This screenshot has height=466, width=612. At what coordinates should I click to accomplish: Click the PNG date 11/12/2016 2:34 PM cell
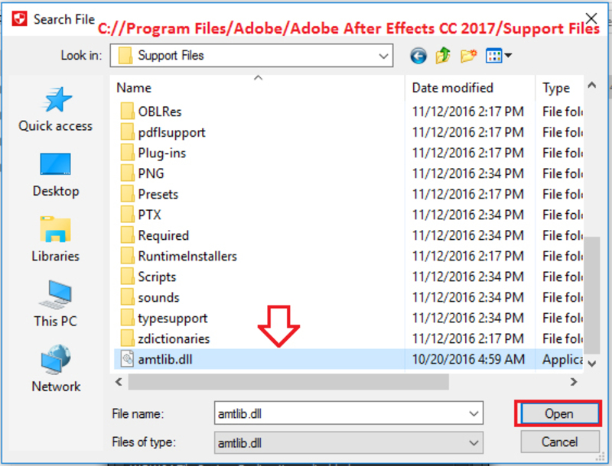[x=468, y=173]
